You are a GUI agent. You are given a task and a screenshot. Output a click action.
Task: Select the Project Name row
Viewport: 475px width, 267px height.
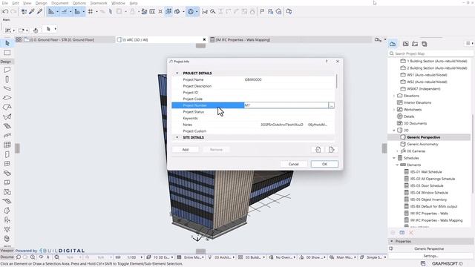tap(253, 79)
